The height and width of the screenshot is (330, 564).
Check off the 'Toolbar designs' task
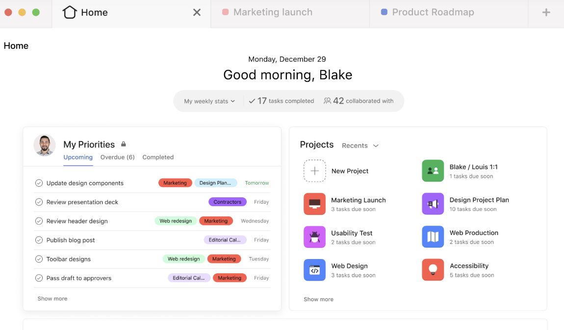39,259
